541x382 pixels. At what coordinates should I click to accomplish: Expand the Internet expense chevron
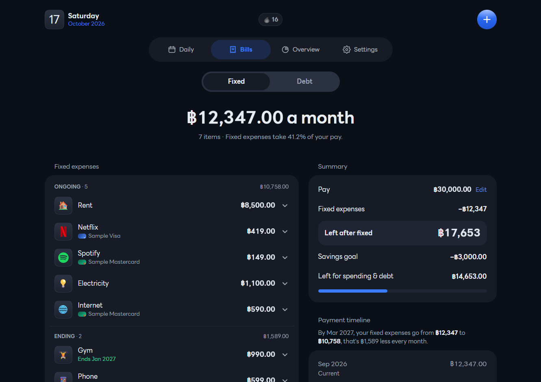coord(285,310)
